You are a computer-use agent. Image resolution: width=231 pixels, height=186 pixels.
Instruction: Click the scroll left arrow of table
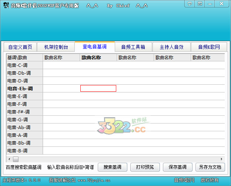[x=9, y=159]
